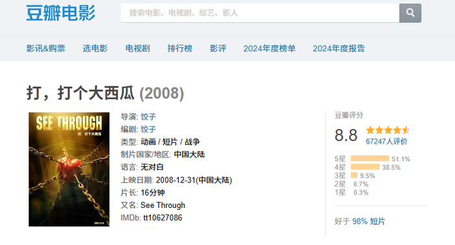The height and width of the screenshot is (245, 455).
Task: Open the 67247人评价 ratings link
Action: tap(387, 142)
